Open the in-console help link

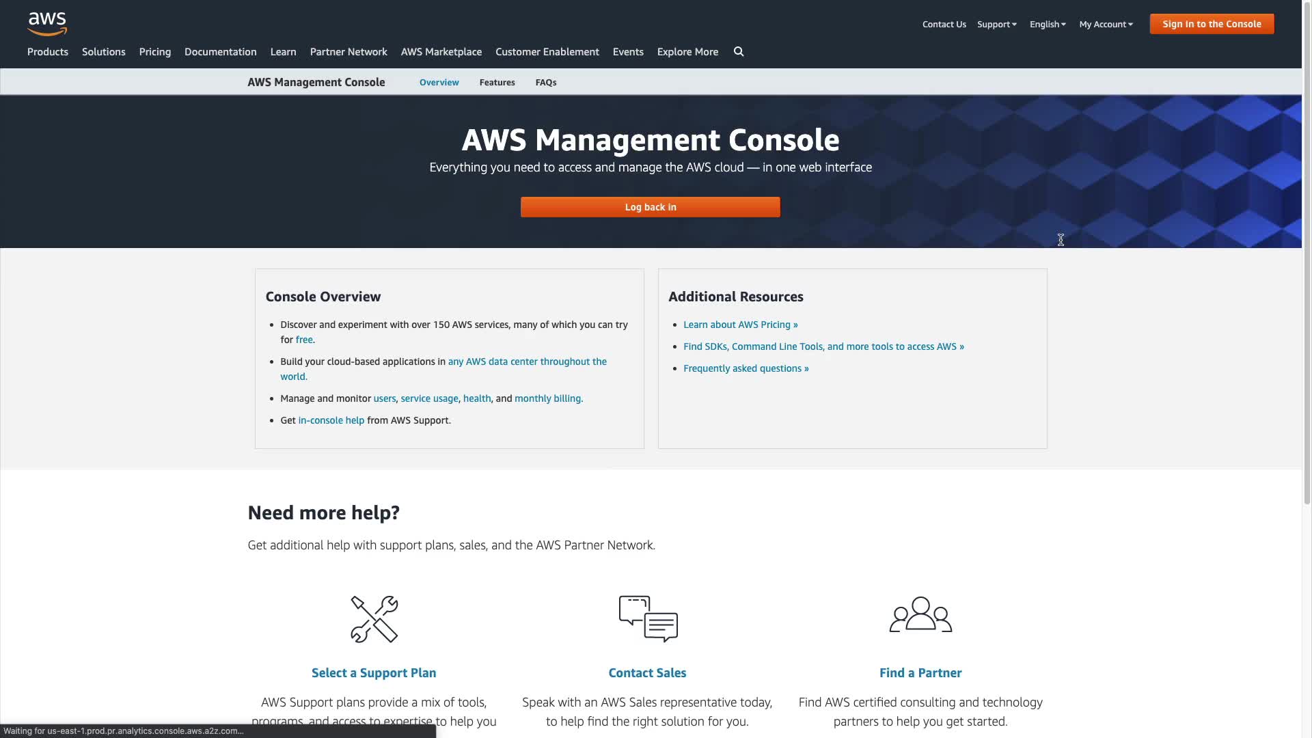click(x=331, y=420)
